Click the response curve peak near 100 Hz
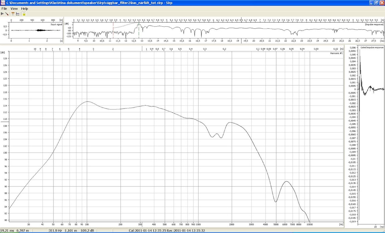The image size is (385, 233). point(87,101)
